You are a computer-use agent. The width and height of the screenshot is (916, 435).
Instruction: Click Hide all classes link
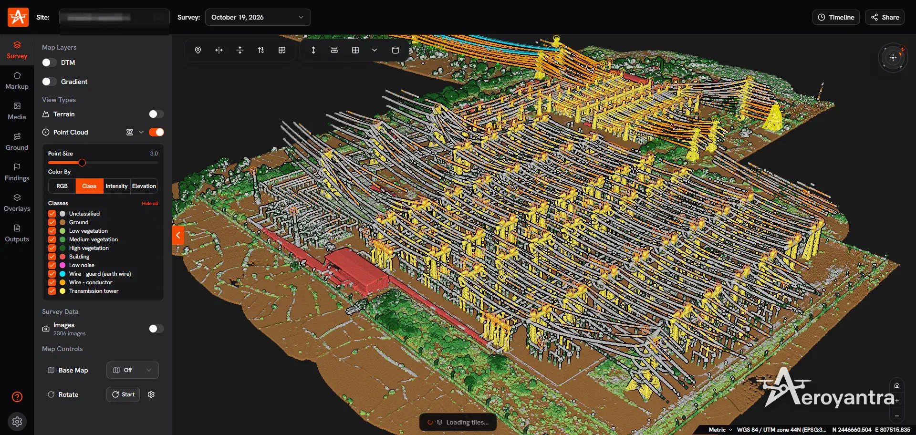click(x=150, y=204)
